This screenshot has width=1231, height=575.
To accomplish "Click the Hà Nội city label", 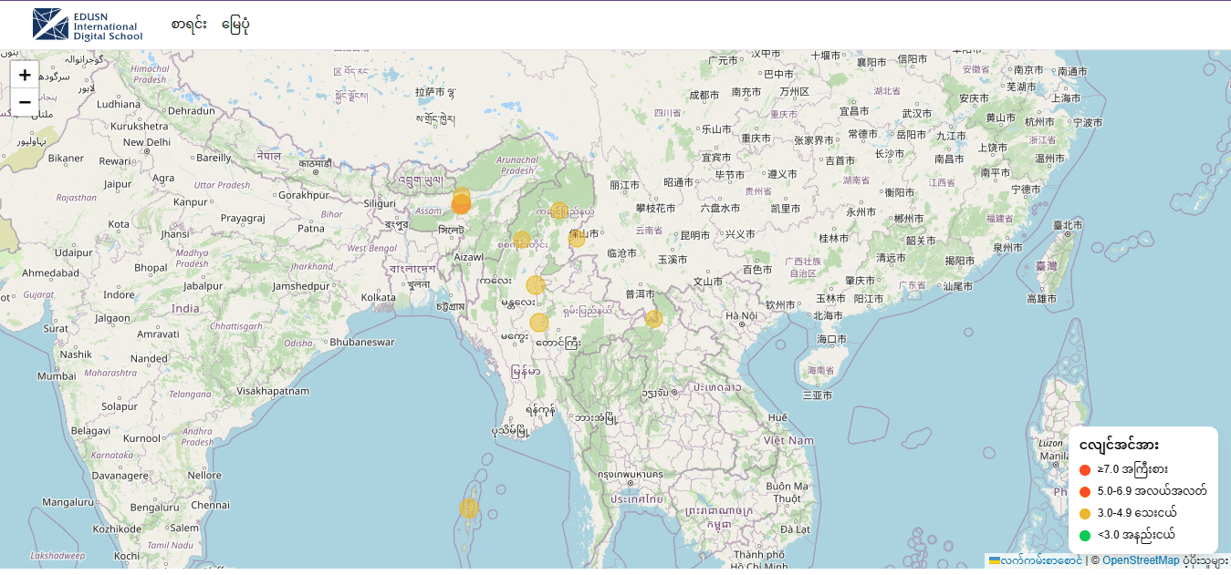I will pyautogui.click(x=742, y=316).
